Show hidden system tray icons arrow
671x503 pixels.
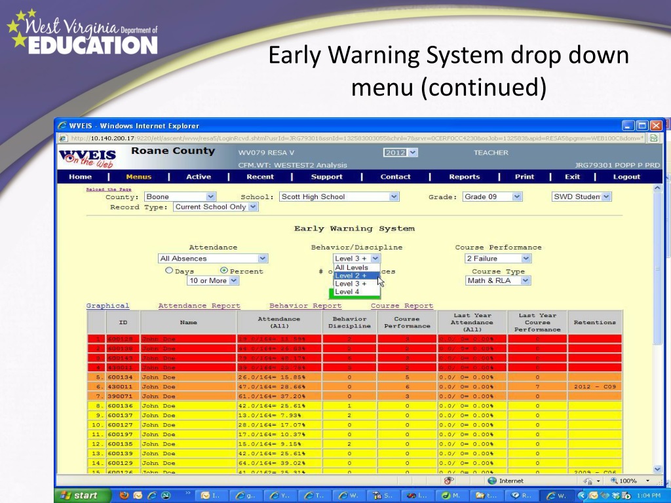point(581,495)
